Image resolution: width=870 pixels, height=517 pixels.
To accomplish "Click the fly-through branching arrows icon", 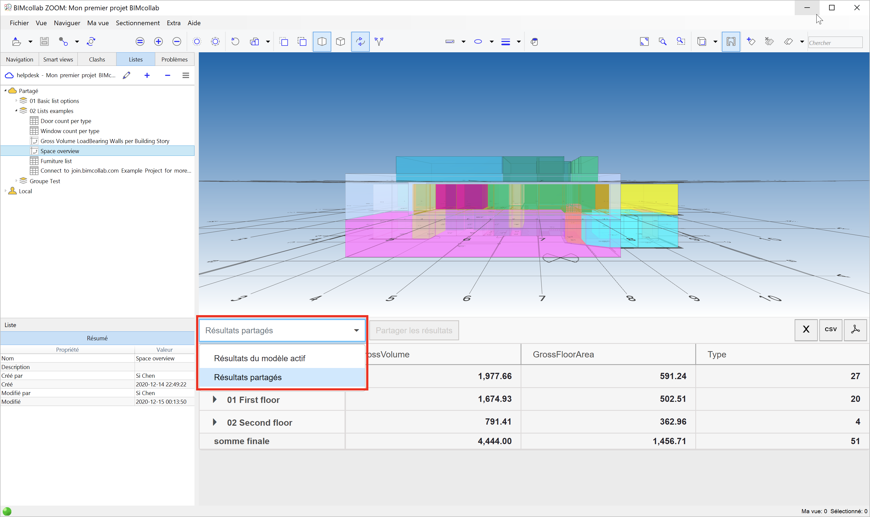I will [x=379, y=42].
